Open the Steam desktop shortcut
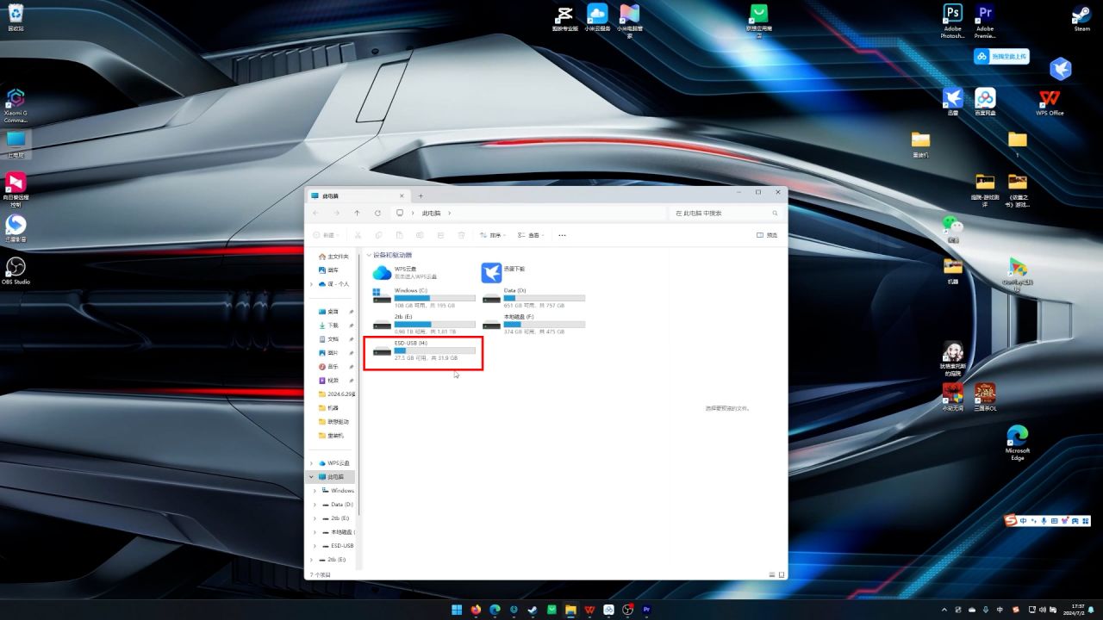1103x620 pixels. (1081, 19)
